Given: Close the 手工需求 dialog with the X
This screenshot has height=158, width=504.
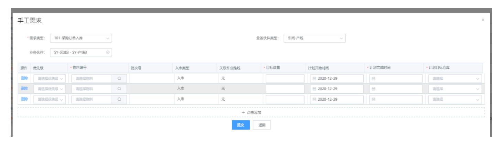Looking at the screenshot, I should pos(483,20).
